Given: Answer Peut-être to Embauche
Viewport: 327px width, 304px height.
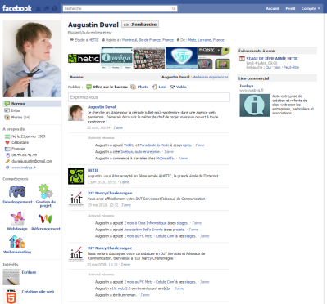Looking at the screenshot, I should tap(291, 67).
